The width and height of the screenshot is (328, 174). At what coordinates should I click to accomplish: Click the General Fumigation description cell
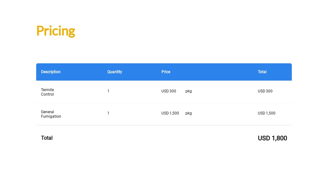51,114
